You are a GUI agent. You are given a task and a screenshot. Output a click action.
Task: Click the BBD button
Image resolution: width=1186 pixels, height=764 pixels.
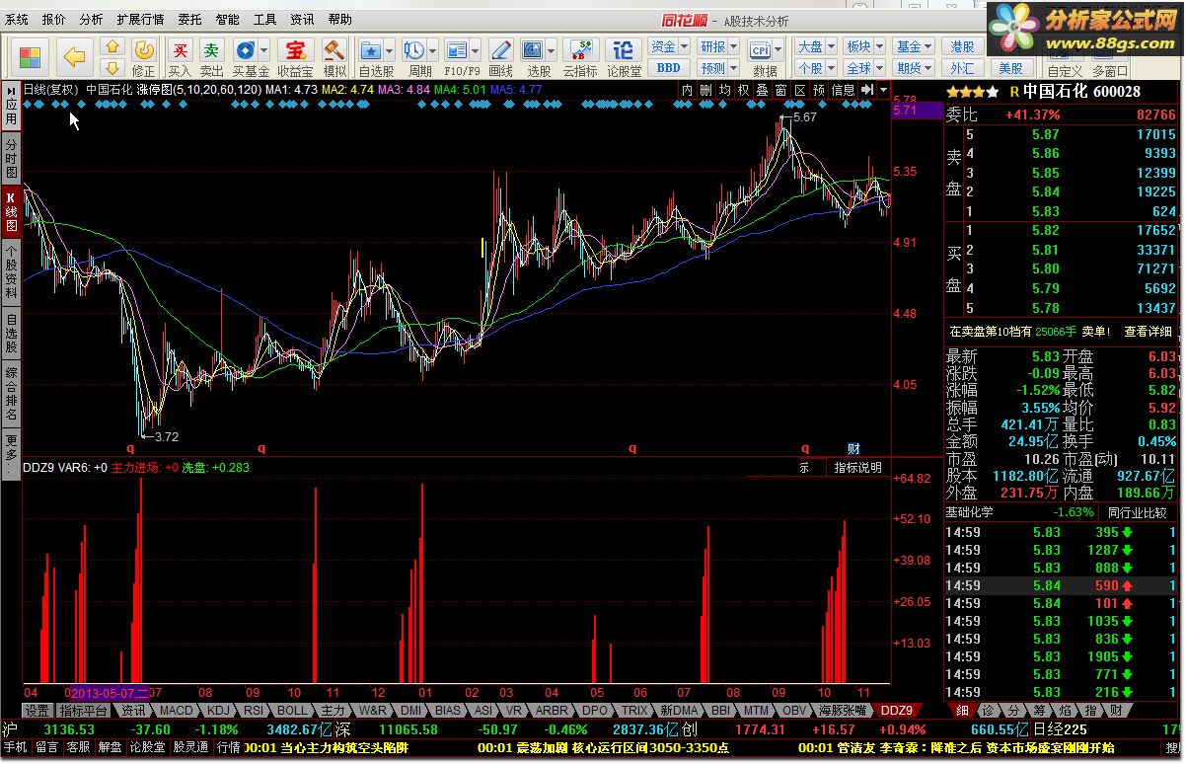[x=668, y=68]
